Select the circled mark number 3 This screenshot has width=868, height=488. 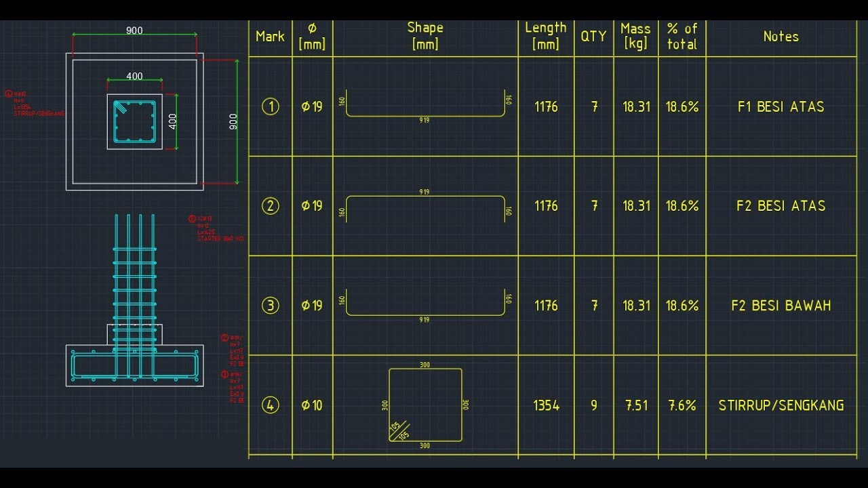[x=270, y=306]
